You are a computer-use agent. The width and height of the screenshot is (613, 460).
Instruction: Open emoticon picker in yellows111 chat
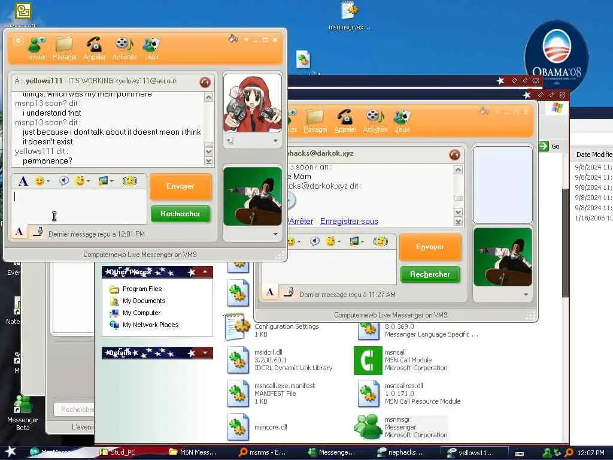(x=40, y=181)
